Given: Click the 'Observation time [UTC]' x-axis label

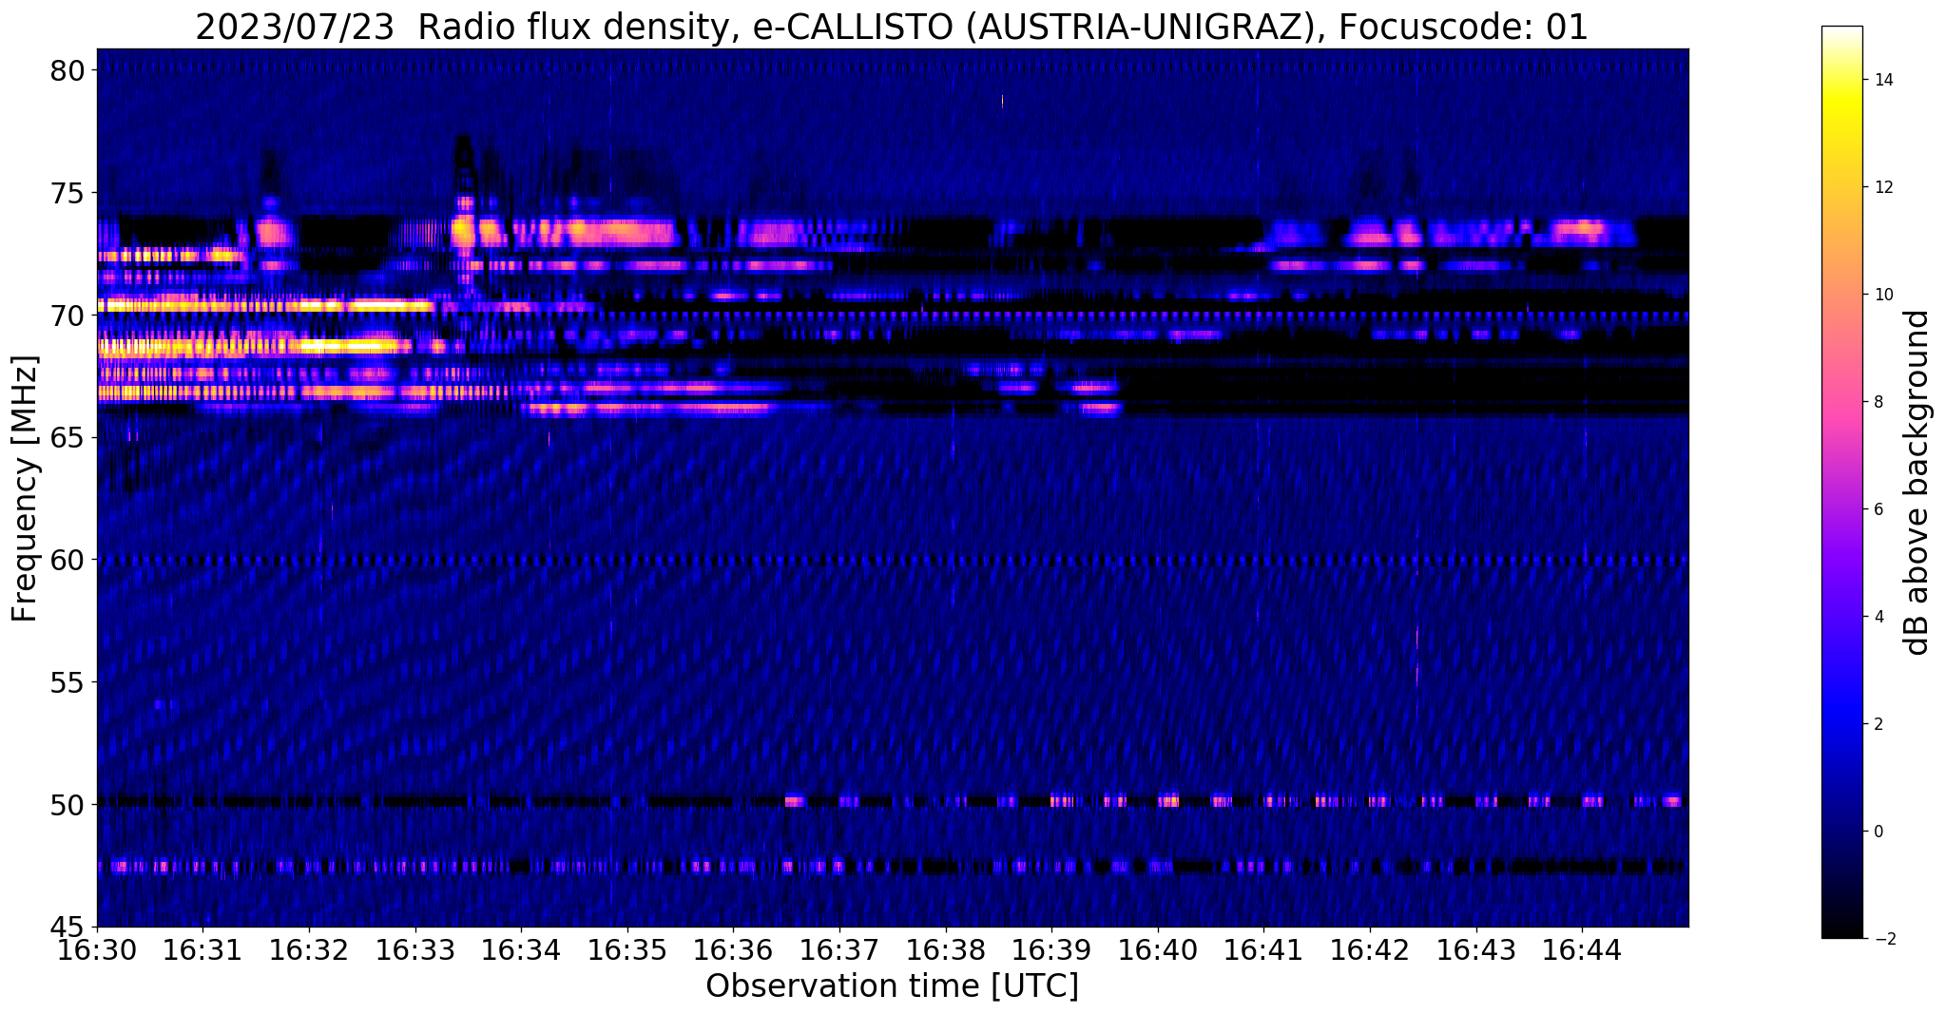Looking at the screenshot, I should pyautogui.click(x=892, y=986).
